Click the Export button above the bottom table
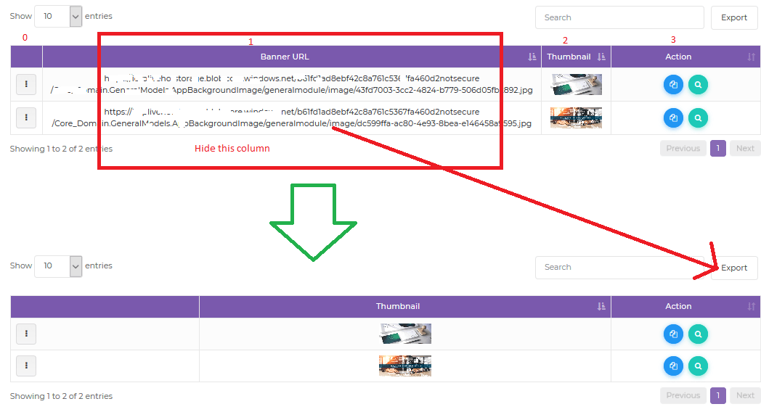Image resolution: width=761 pixels, height=412 pixels. click(x=734, y=268)
